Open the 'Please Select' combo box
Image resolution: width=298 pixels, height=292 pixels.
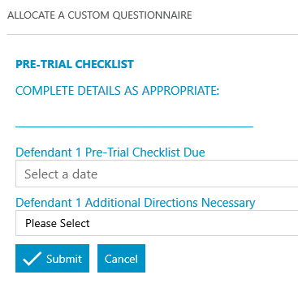pyautogui.click(x=157, y=223)
